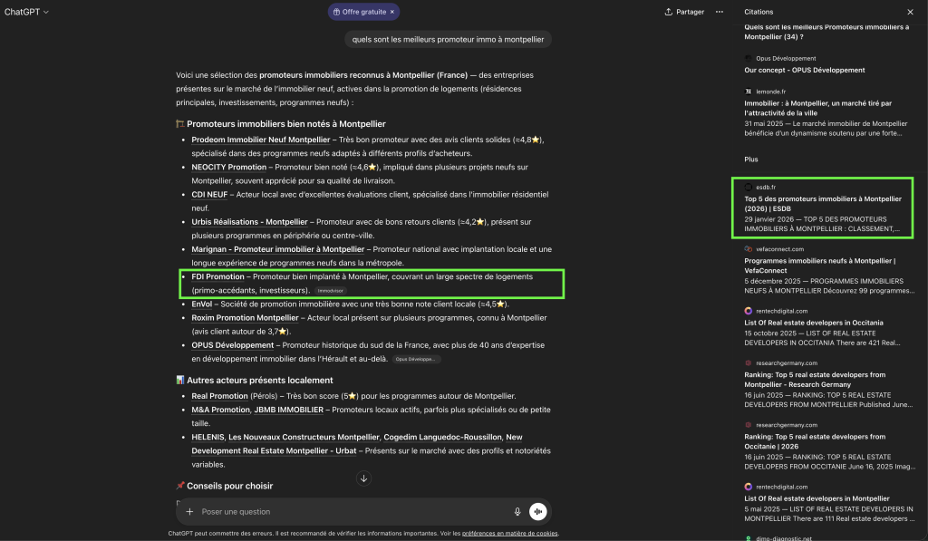This screenshot has height=541, width=928.
Task: Click the Poser une question input field
Action: 353,512
